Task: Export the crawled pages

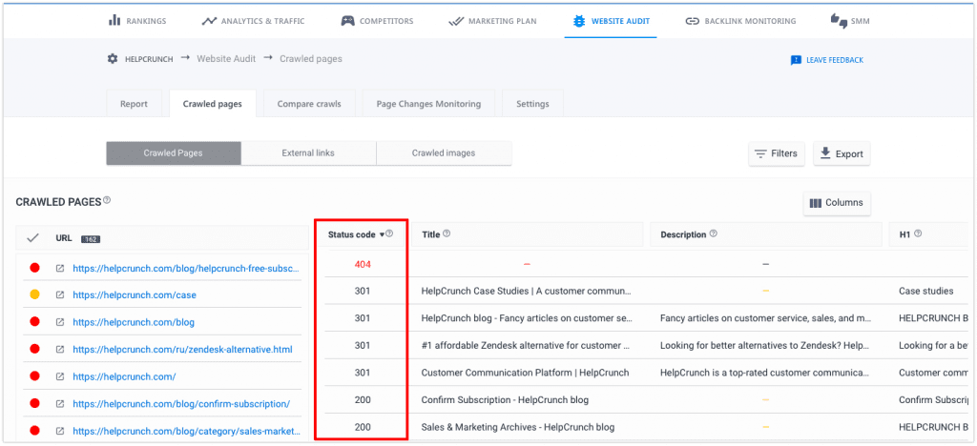Action: click(x=842, y=153)
